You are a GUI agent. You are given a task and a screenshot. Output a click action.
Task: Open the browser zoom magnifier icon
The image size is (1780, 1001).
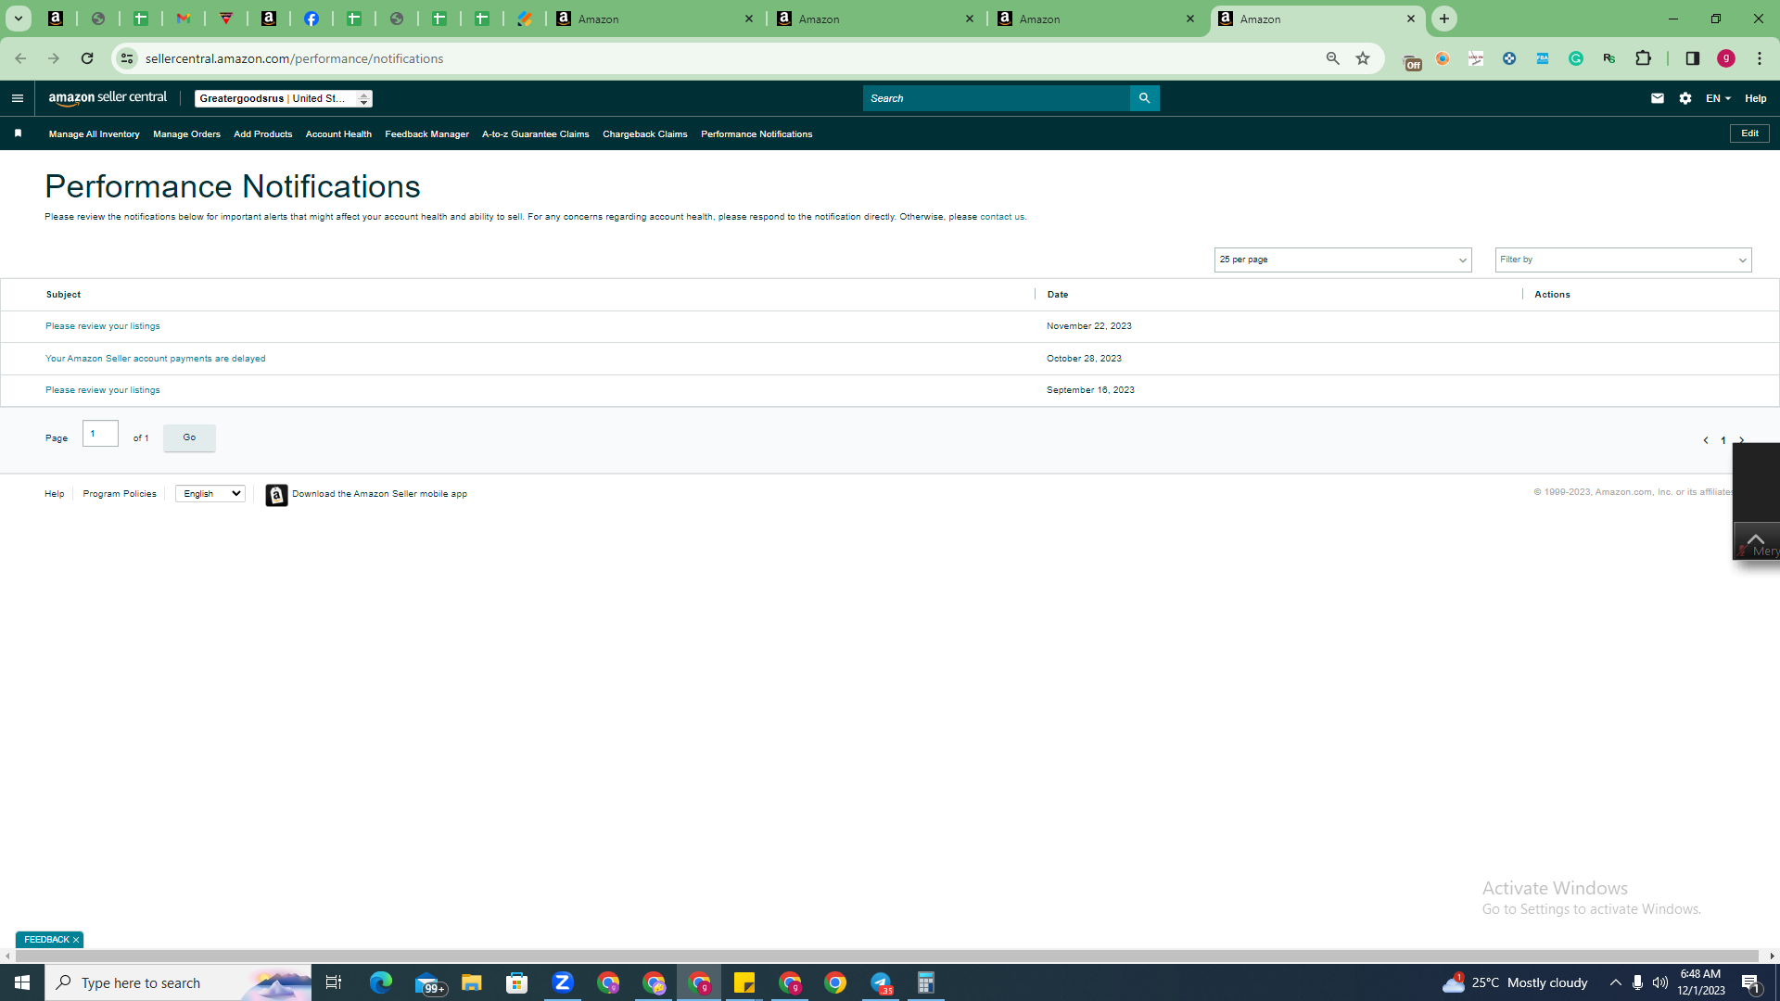(x=1333, y=58)
